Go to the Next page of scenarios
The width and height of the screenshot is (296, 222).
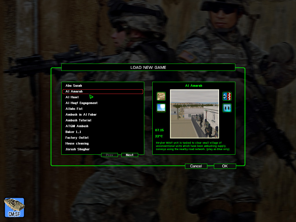click(x=130, y=155)
